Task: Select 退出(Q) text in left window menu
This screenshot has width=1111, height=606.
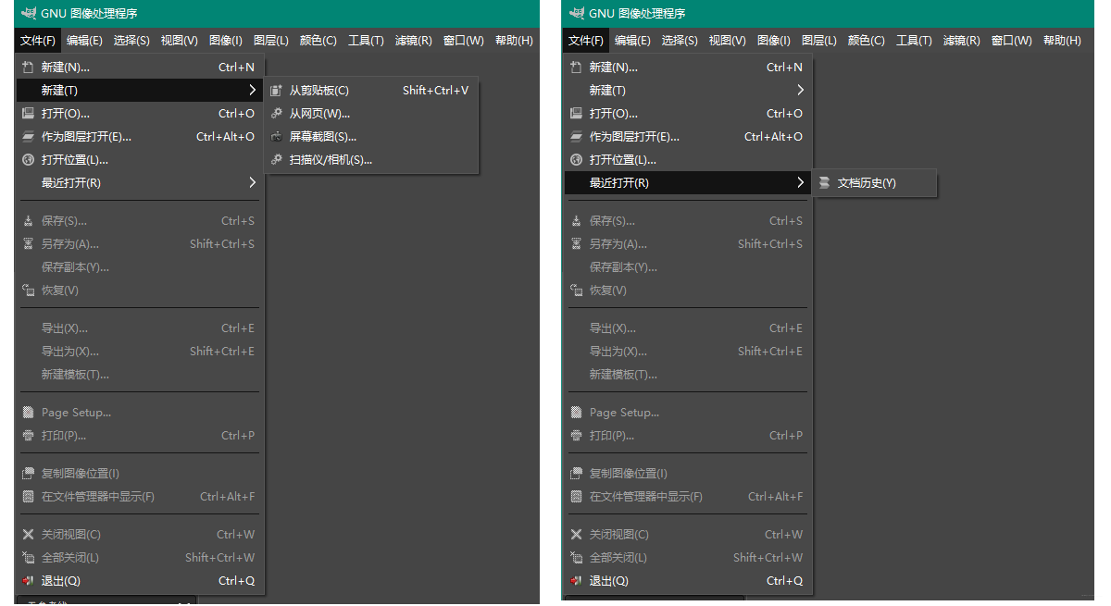Action: click(x=61, y=581)
